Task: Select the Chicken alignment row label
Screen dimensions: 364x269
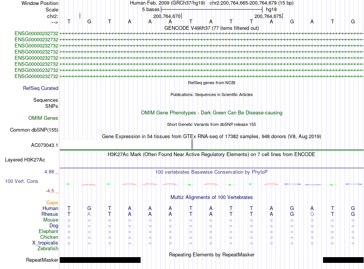Action: pyautogui.click(x=49, y=237)
